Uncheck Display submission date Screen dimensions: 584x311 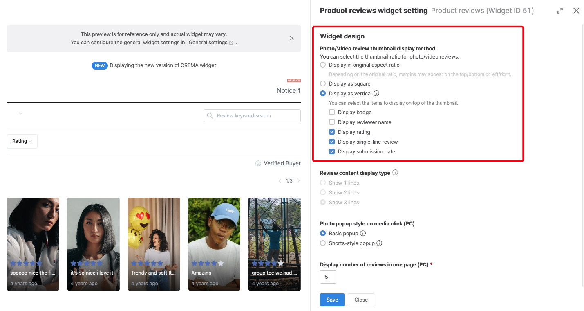[332, 151]
